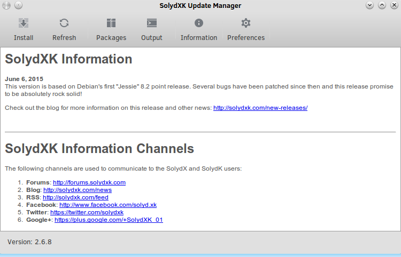This screenshot has width=401, height=257.
Task: Open the Packages archive icon
Action: tap(111, 23)
